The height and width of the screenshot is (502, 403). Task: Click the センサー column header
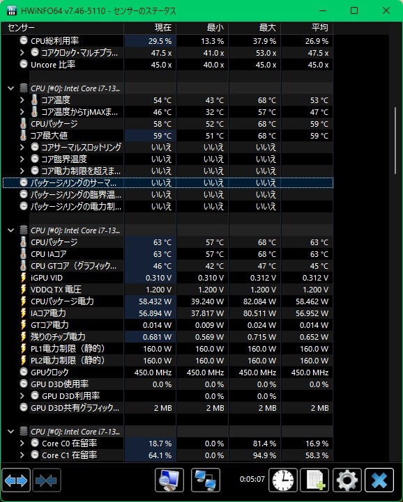click(63, 28)
